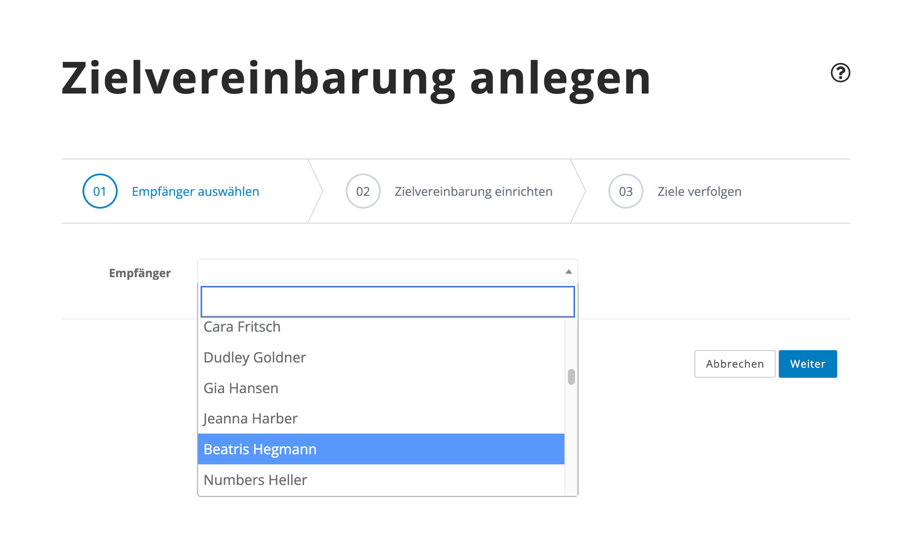911x557 pixels.
Task: Open the help question mark icon
Action: coord(840,73)
